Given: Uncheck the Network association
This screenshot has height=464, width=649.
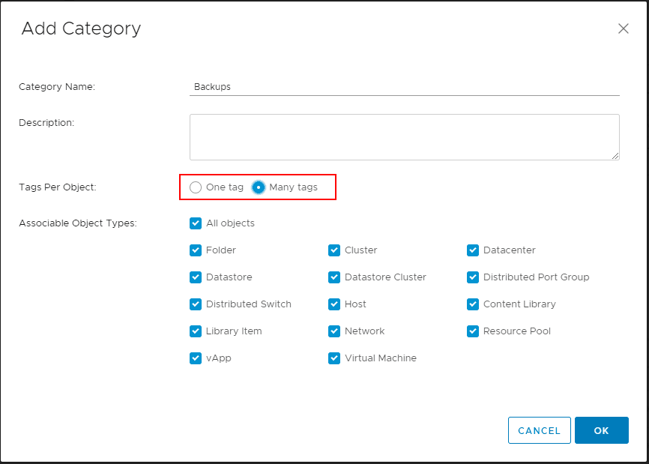Looking at the screenshot, I should pos(334,331).
